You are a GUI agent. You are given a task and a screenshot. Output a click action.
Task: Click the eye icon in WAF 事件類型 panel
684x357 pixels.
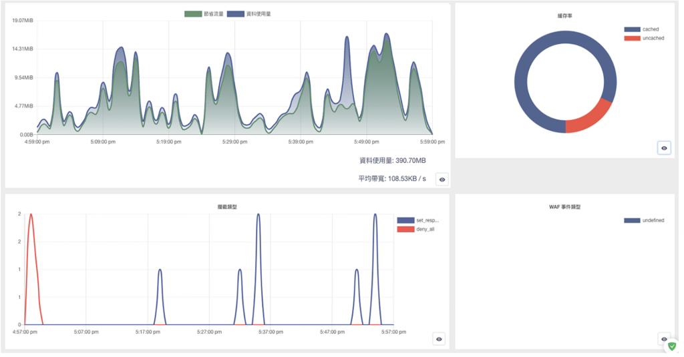tap(664, 339)
